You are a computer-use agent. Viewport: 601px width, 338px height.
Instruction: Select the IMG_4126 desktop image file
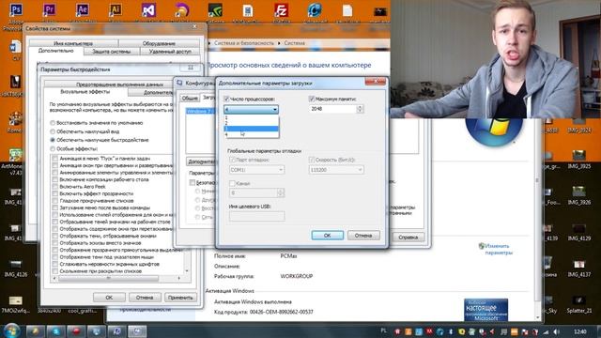pyautogui.click(x=16, y=268)
